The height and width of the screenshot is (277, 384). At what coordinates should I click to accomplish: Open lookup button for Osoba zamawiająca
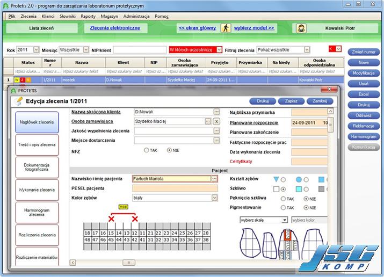click(208, 121)
